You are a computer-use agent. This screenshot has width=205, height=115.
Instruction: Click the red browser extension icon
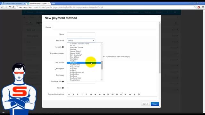tap(199, 7)
